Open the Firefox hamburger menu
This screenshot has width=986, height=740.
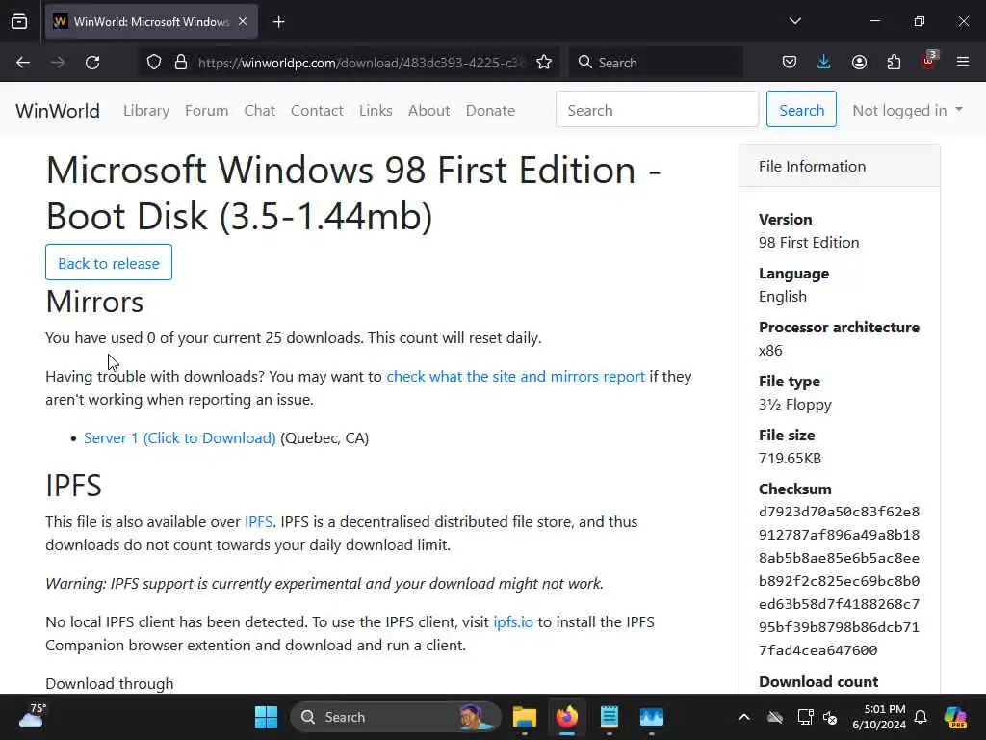[x=963, y=63]
